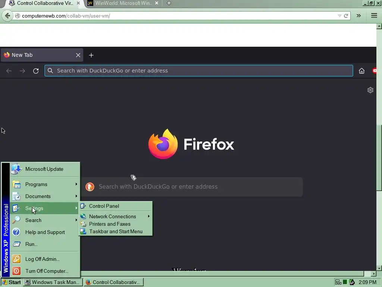Click the DuckDuckGo logo icon
The width and height of the screenshot is (382, 287).
tap(90, 187)
